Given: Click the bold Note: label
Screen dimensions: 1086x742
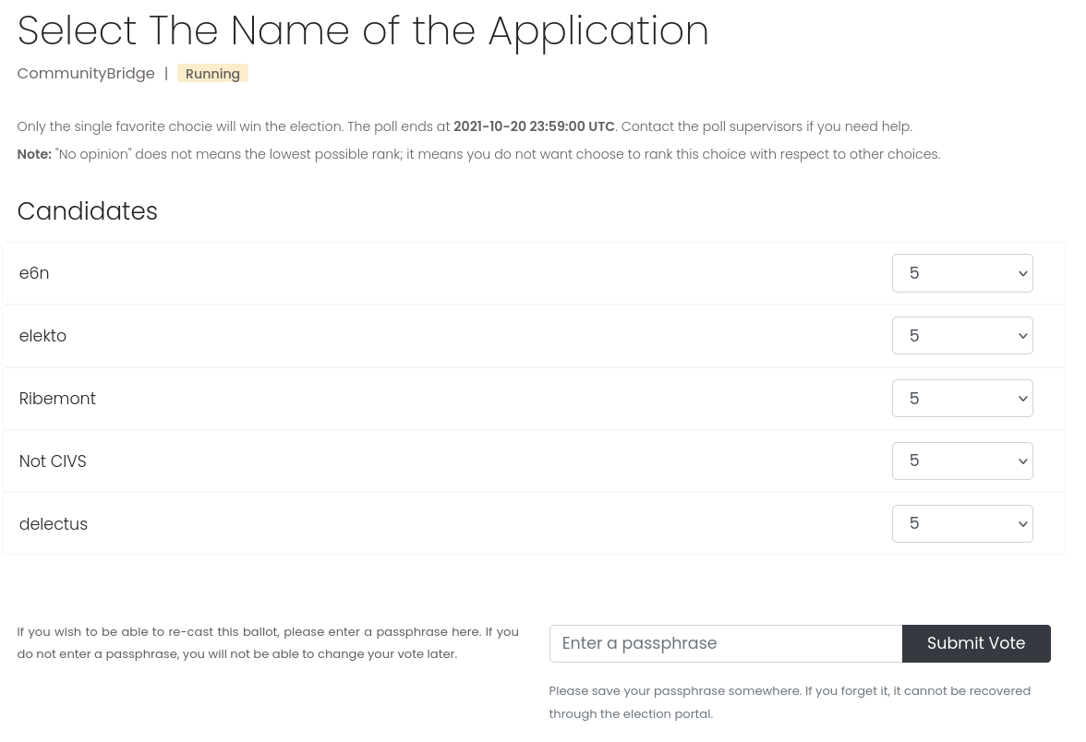Looking at the screenshot, I should click(x=34, y=154).
